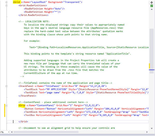Click the </Grid.RowDefinitions> closing tag

click(x=33, y=15)
